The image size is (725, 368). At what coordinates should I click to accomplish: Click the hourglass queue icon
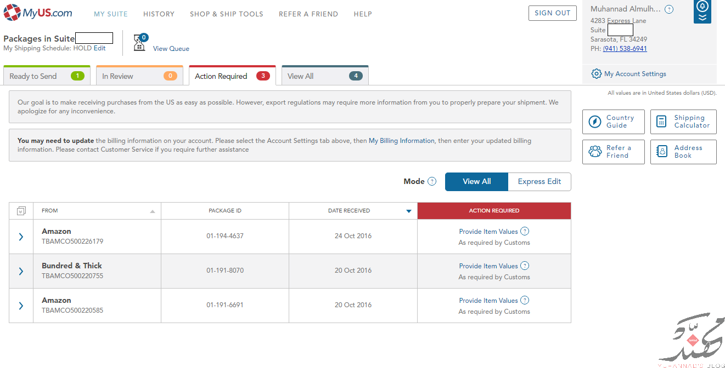click(x=139, y=43)
